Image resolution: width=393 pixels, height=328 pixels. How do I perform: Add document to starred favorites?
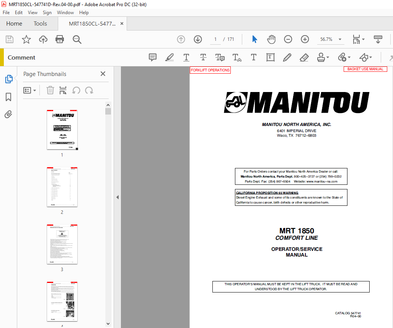26,39
